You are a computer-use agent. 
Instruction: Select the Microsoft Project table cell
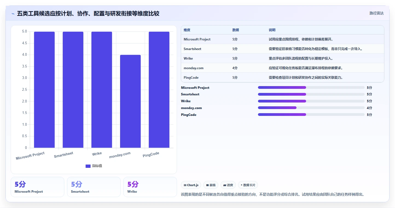(197, 39)
